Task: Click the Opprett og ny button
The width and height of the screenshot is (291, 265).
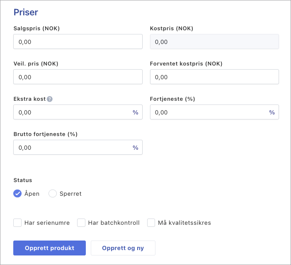Action: (123, 248)
